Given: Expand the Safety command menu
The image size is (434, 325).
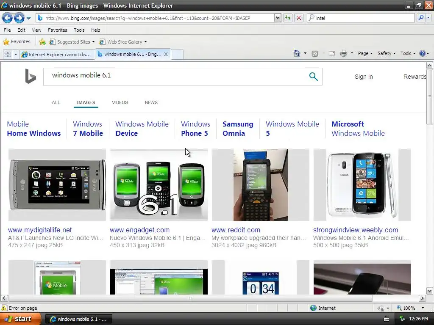Looking at the screenshot, I should [x=387, y=53].
